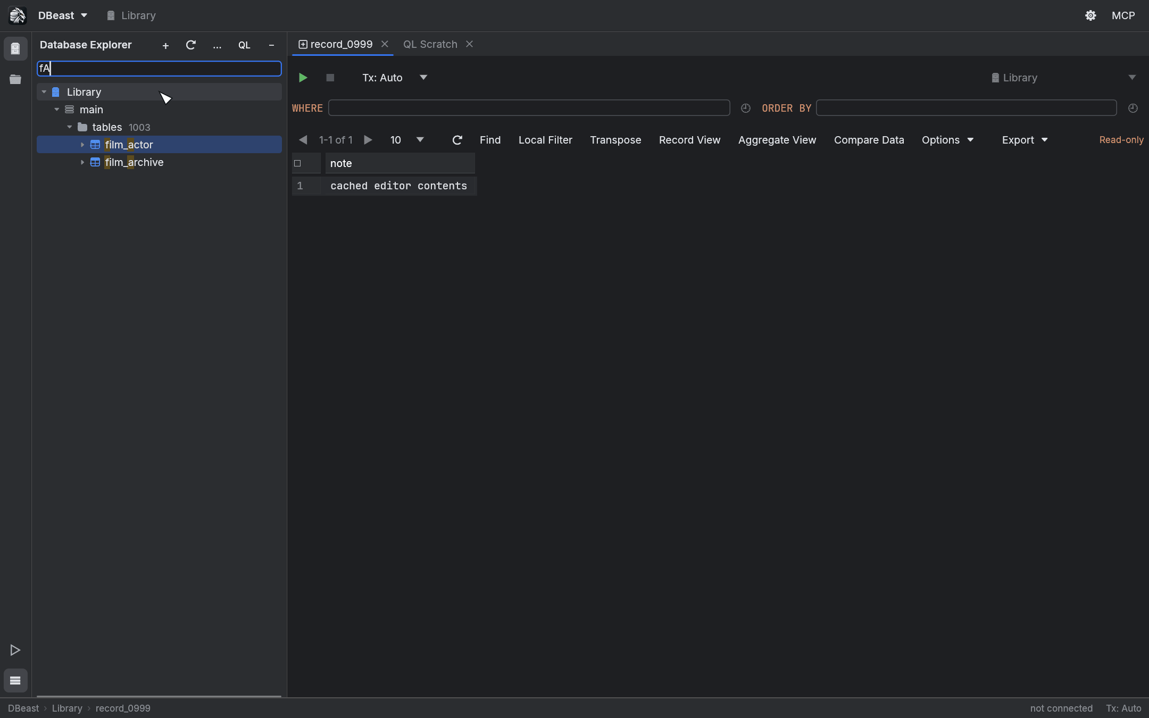Close the record_0999 tab
This screenshot has height=718, width=1149.
tap(385, 44)
